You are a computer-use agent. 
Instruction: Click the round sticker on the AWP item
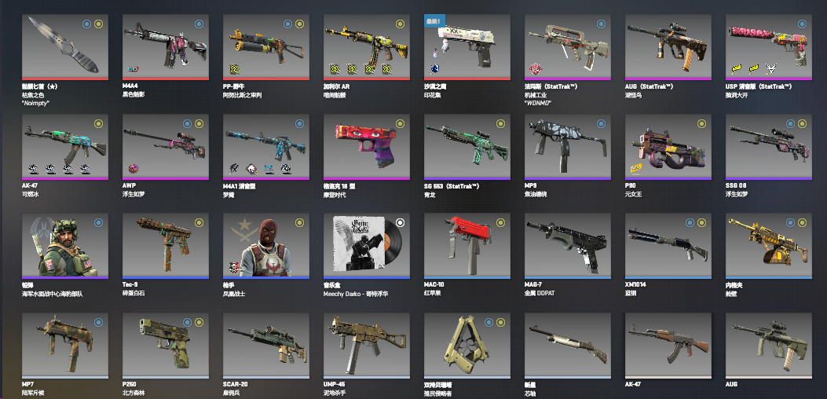pyautogui.click(x=134, y=169)
